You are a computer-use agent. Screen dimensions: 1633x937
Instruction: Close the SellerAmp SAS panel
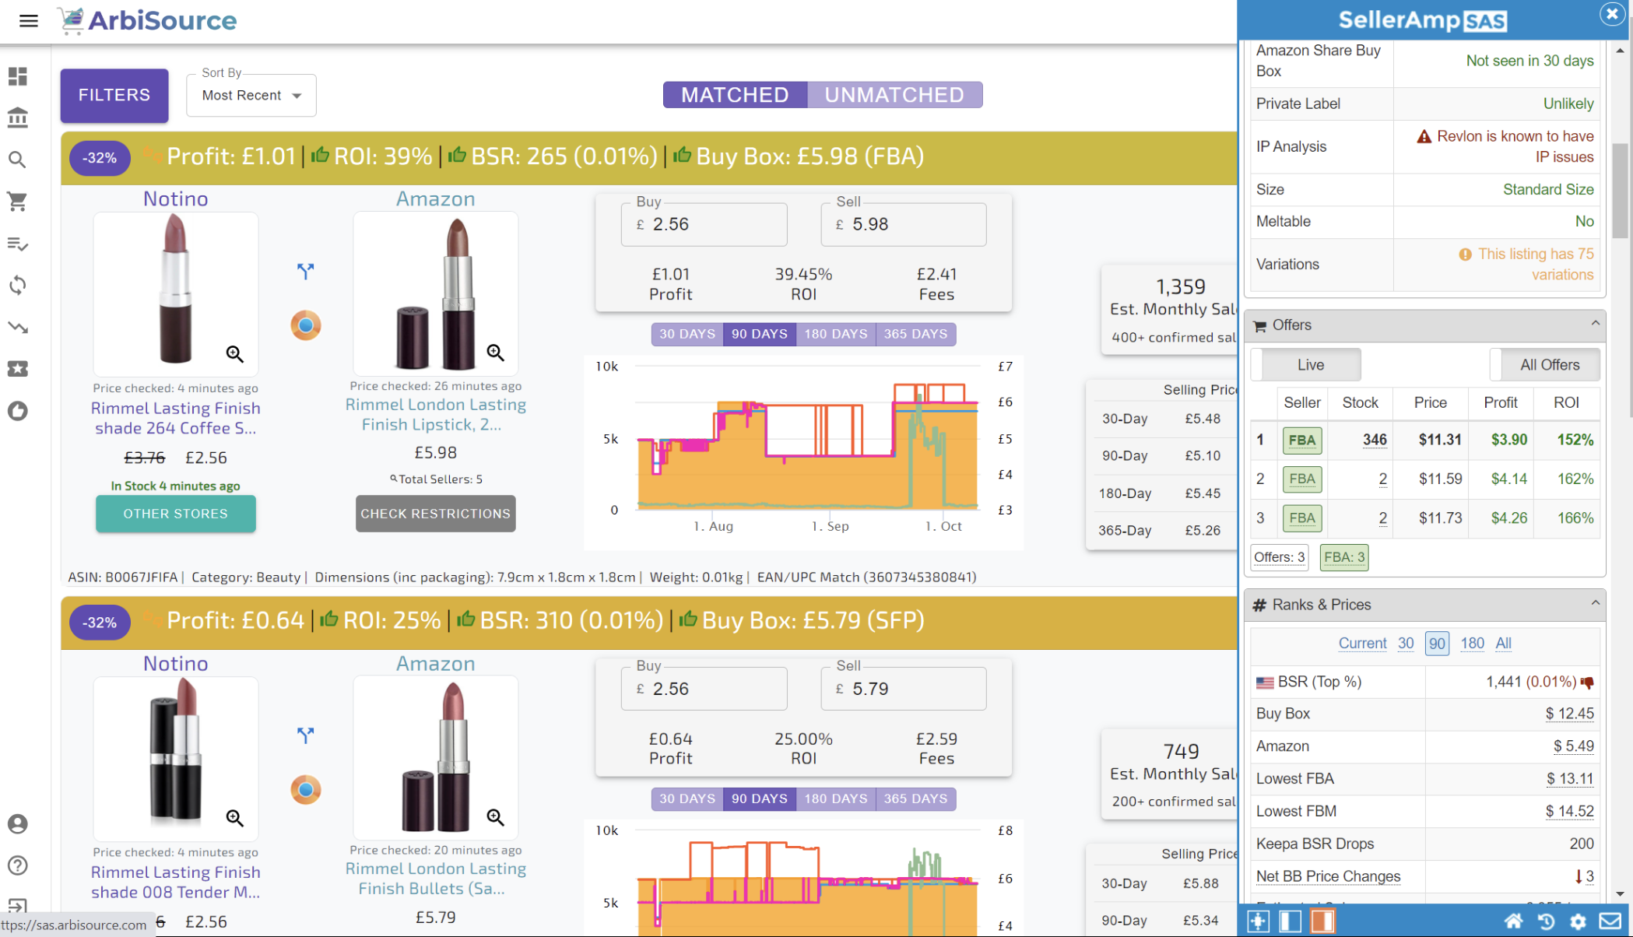[x=1612, y=14]
